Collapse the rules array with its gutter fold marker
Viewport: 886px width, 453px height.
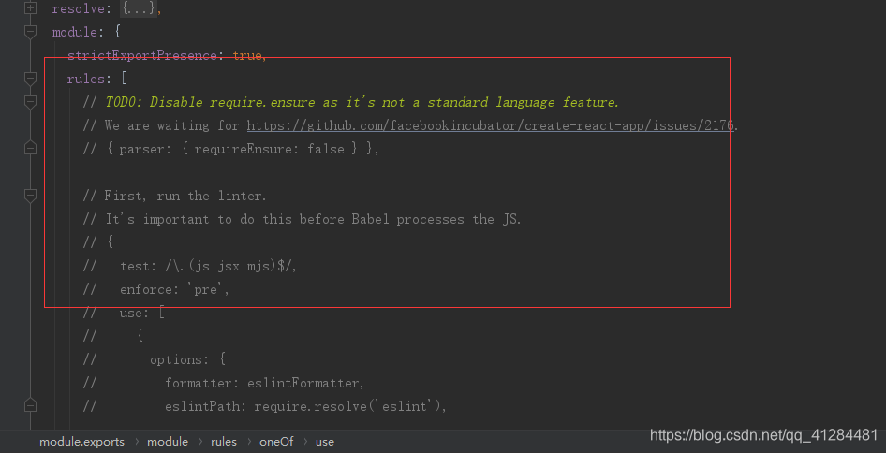pyautogui.click(x=31, y=79)
